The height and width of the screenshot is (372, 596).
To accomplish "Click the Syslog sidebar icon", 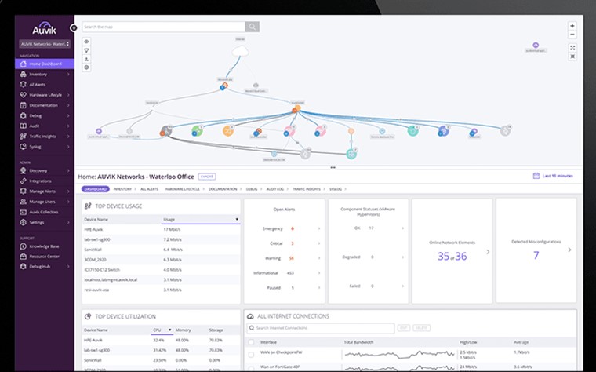I will tap(24, 147).
